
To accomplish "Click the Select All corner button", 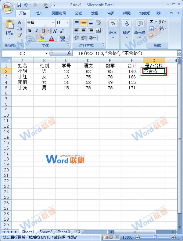I will tap(6, 60).
